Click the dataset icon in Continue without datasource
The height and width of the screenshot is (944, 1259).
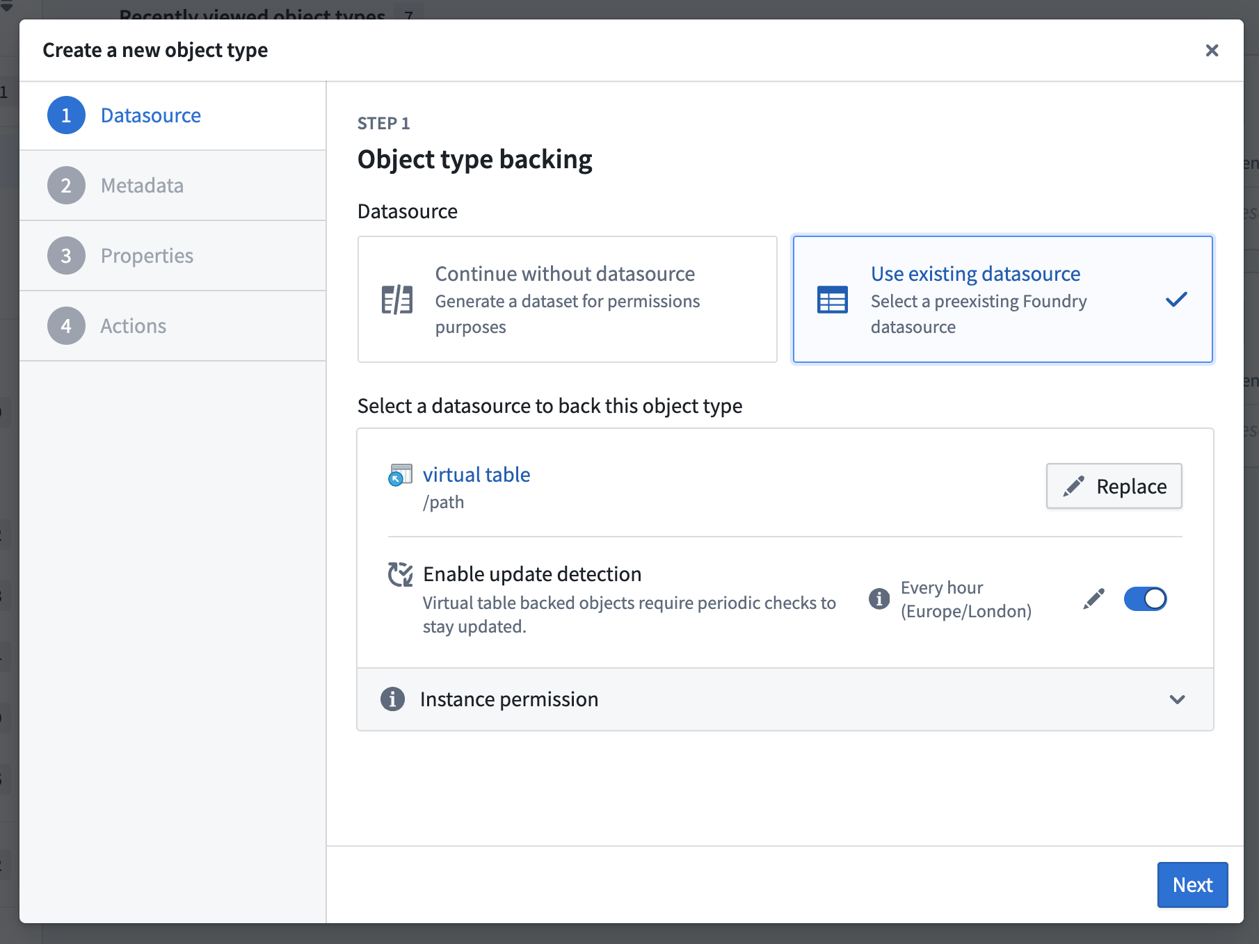click(396, 299)
